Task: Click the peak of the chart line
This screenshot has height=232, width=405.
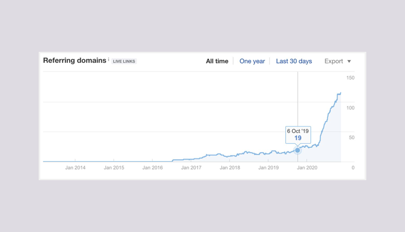Action: (341, 93)
